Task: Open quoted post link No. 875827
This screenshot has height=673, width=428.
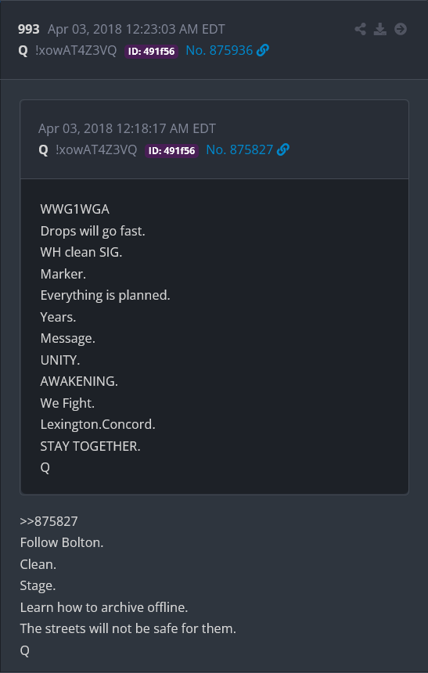Action: tap(240, 149)
